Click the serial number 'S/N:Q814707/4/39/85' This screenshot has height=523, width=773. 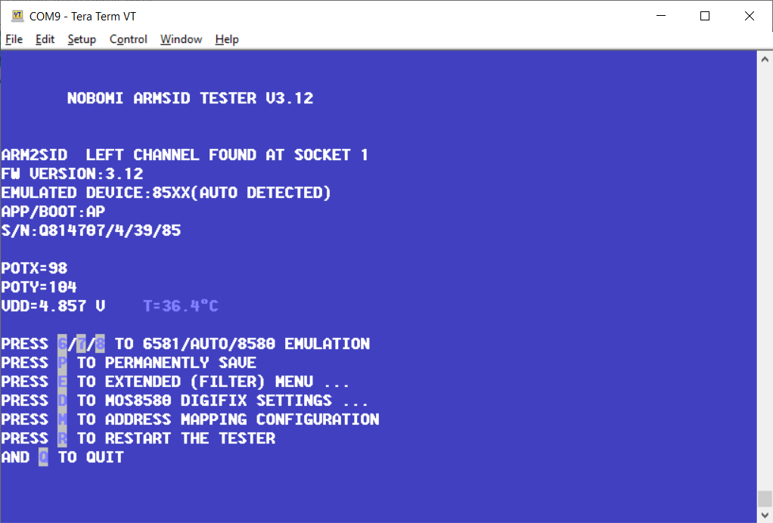[92, 231]
